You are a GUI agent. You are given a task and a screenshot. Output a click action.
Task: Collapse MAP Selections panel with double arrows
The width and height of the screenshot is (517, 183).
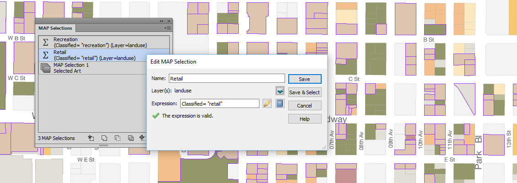162,21
